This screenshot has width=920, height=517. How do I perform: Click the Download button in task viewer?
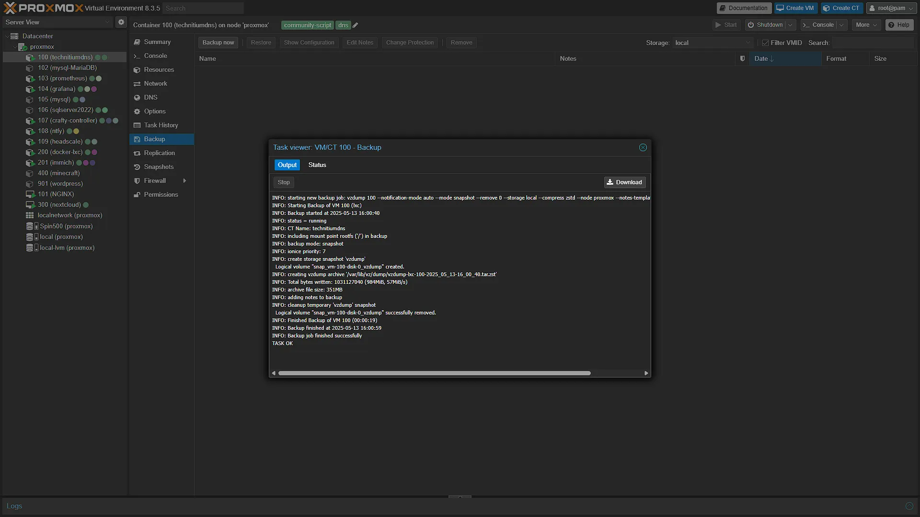point(625,182)
